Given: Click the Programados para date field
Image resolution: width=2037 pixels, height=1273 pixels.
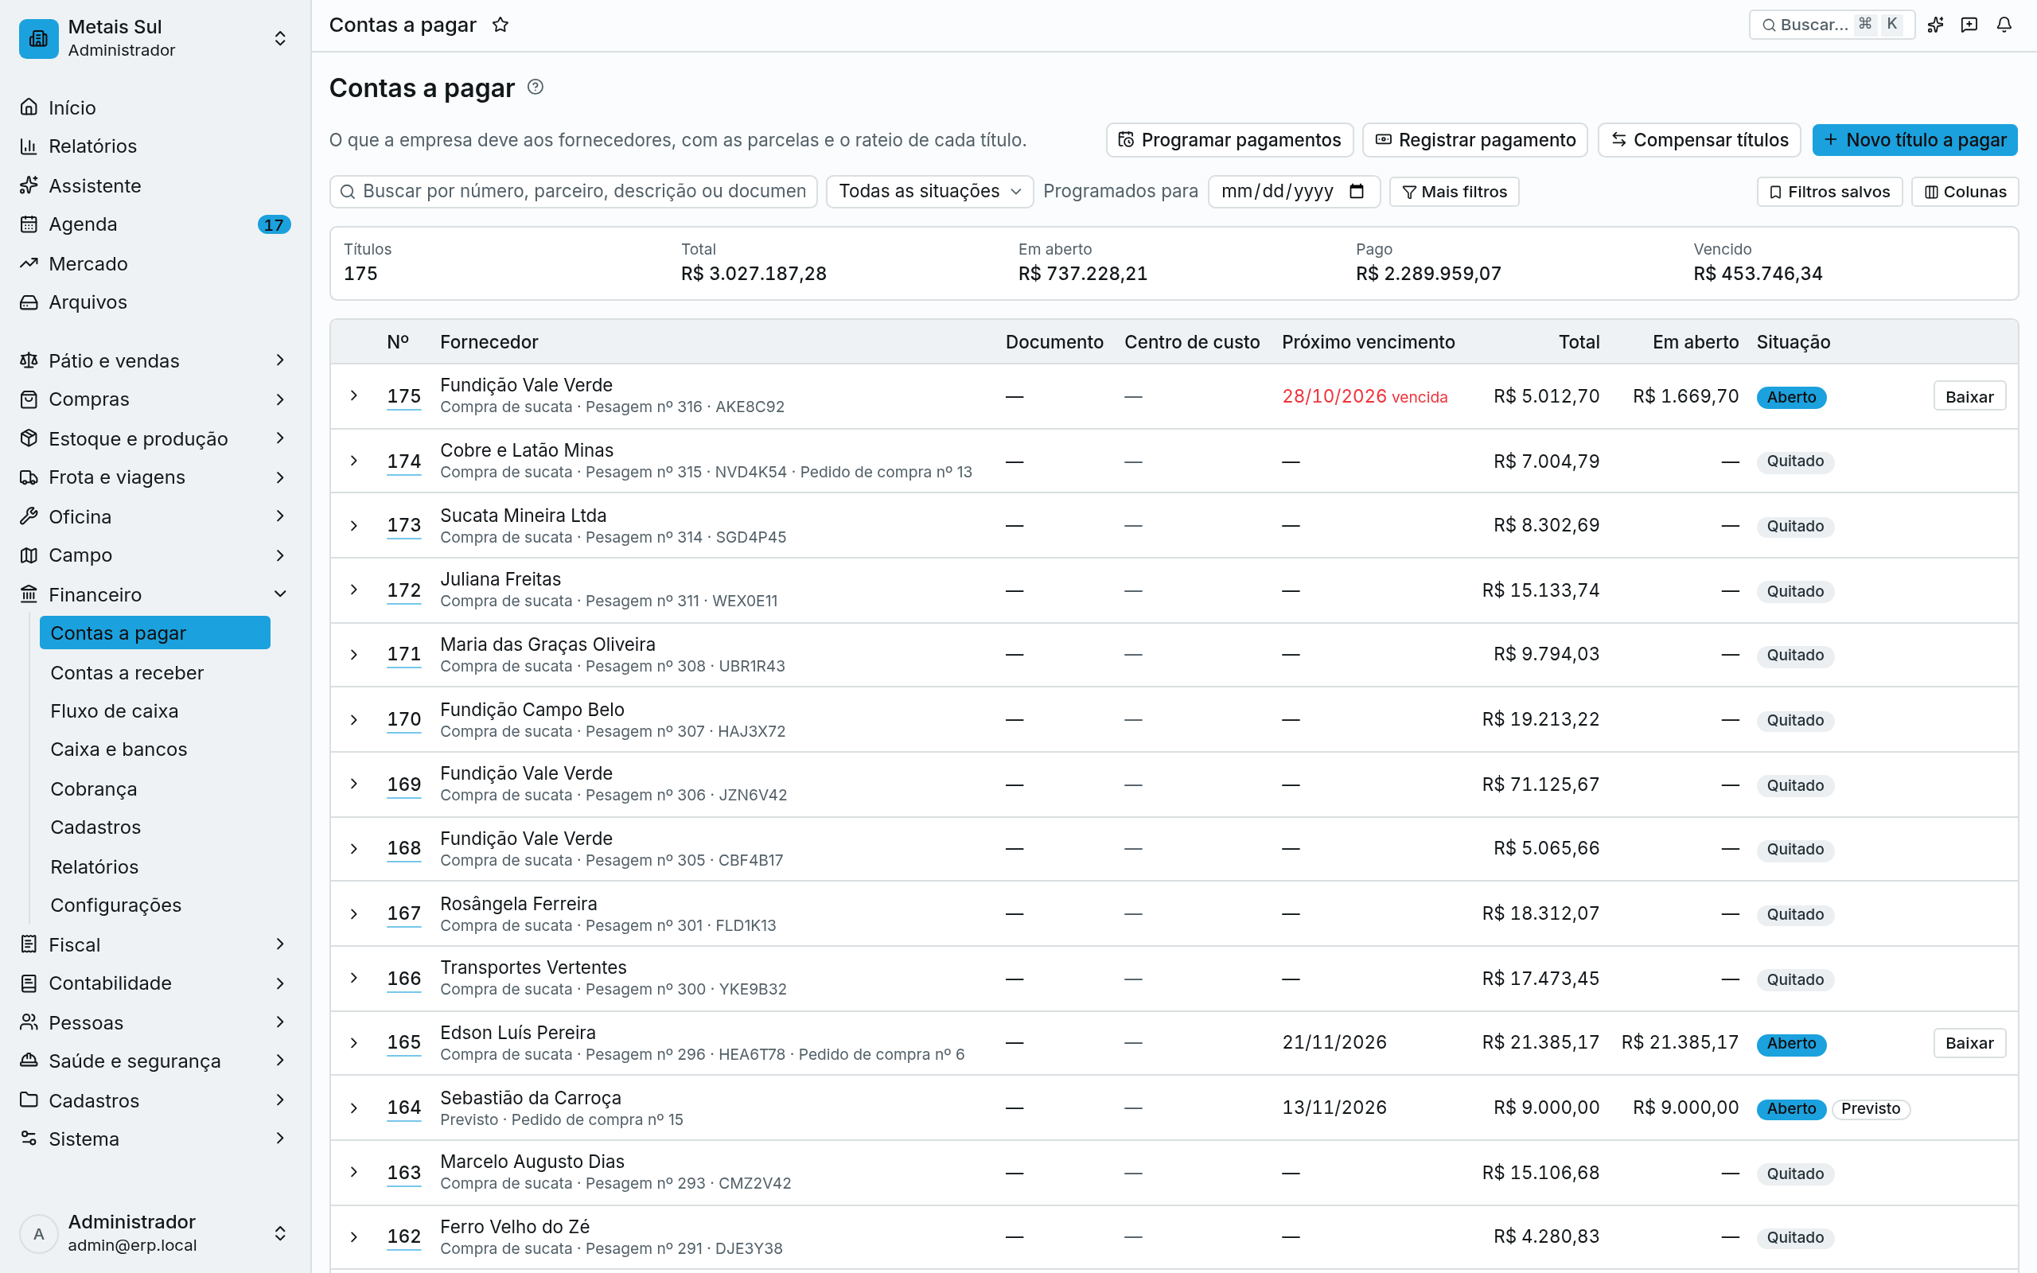Looking at the screenshot, I should [1294, 191].
